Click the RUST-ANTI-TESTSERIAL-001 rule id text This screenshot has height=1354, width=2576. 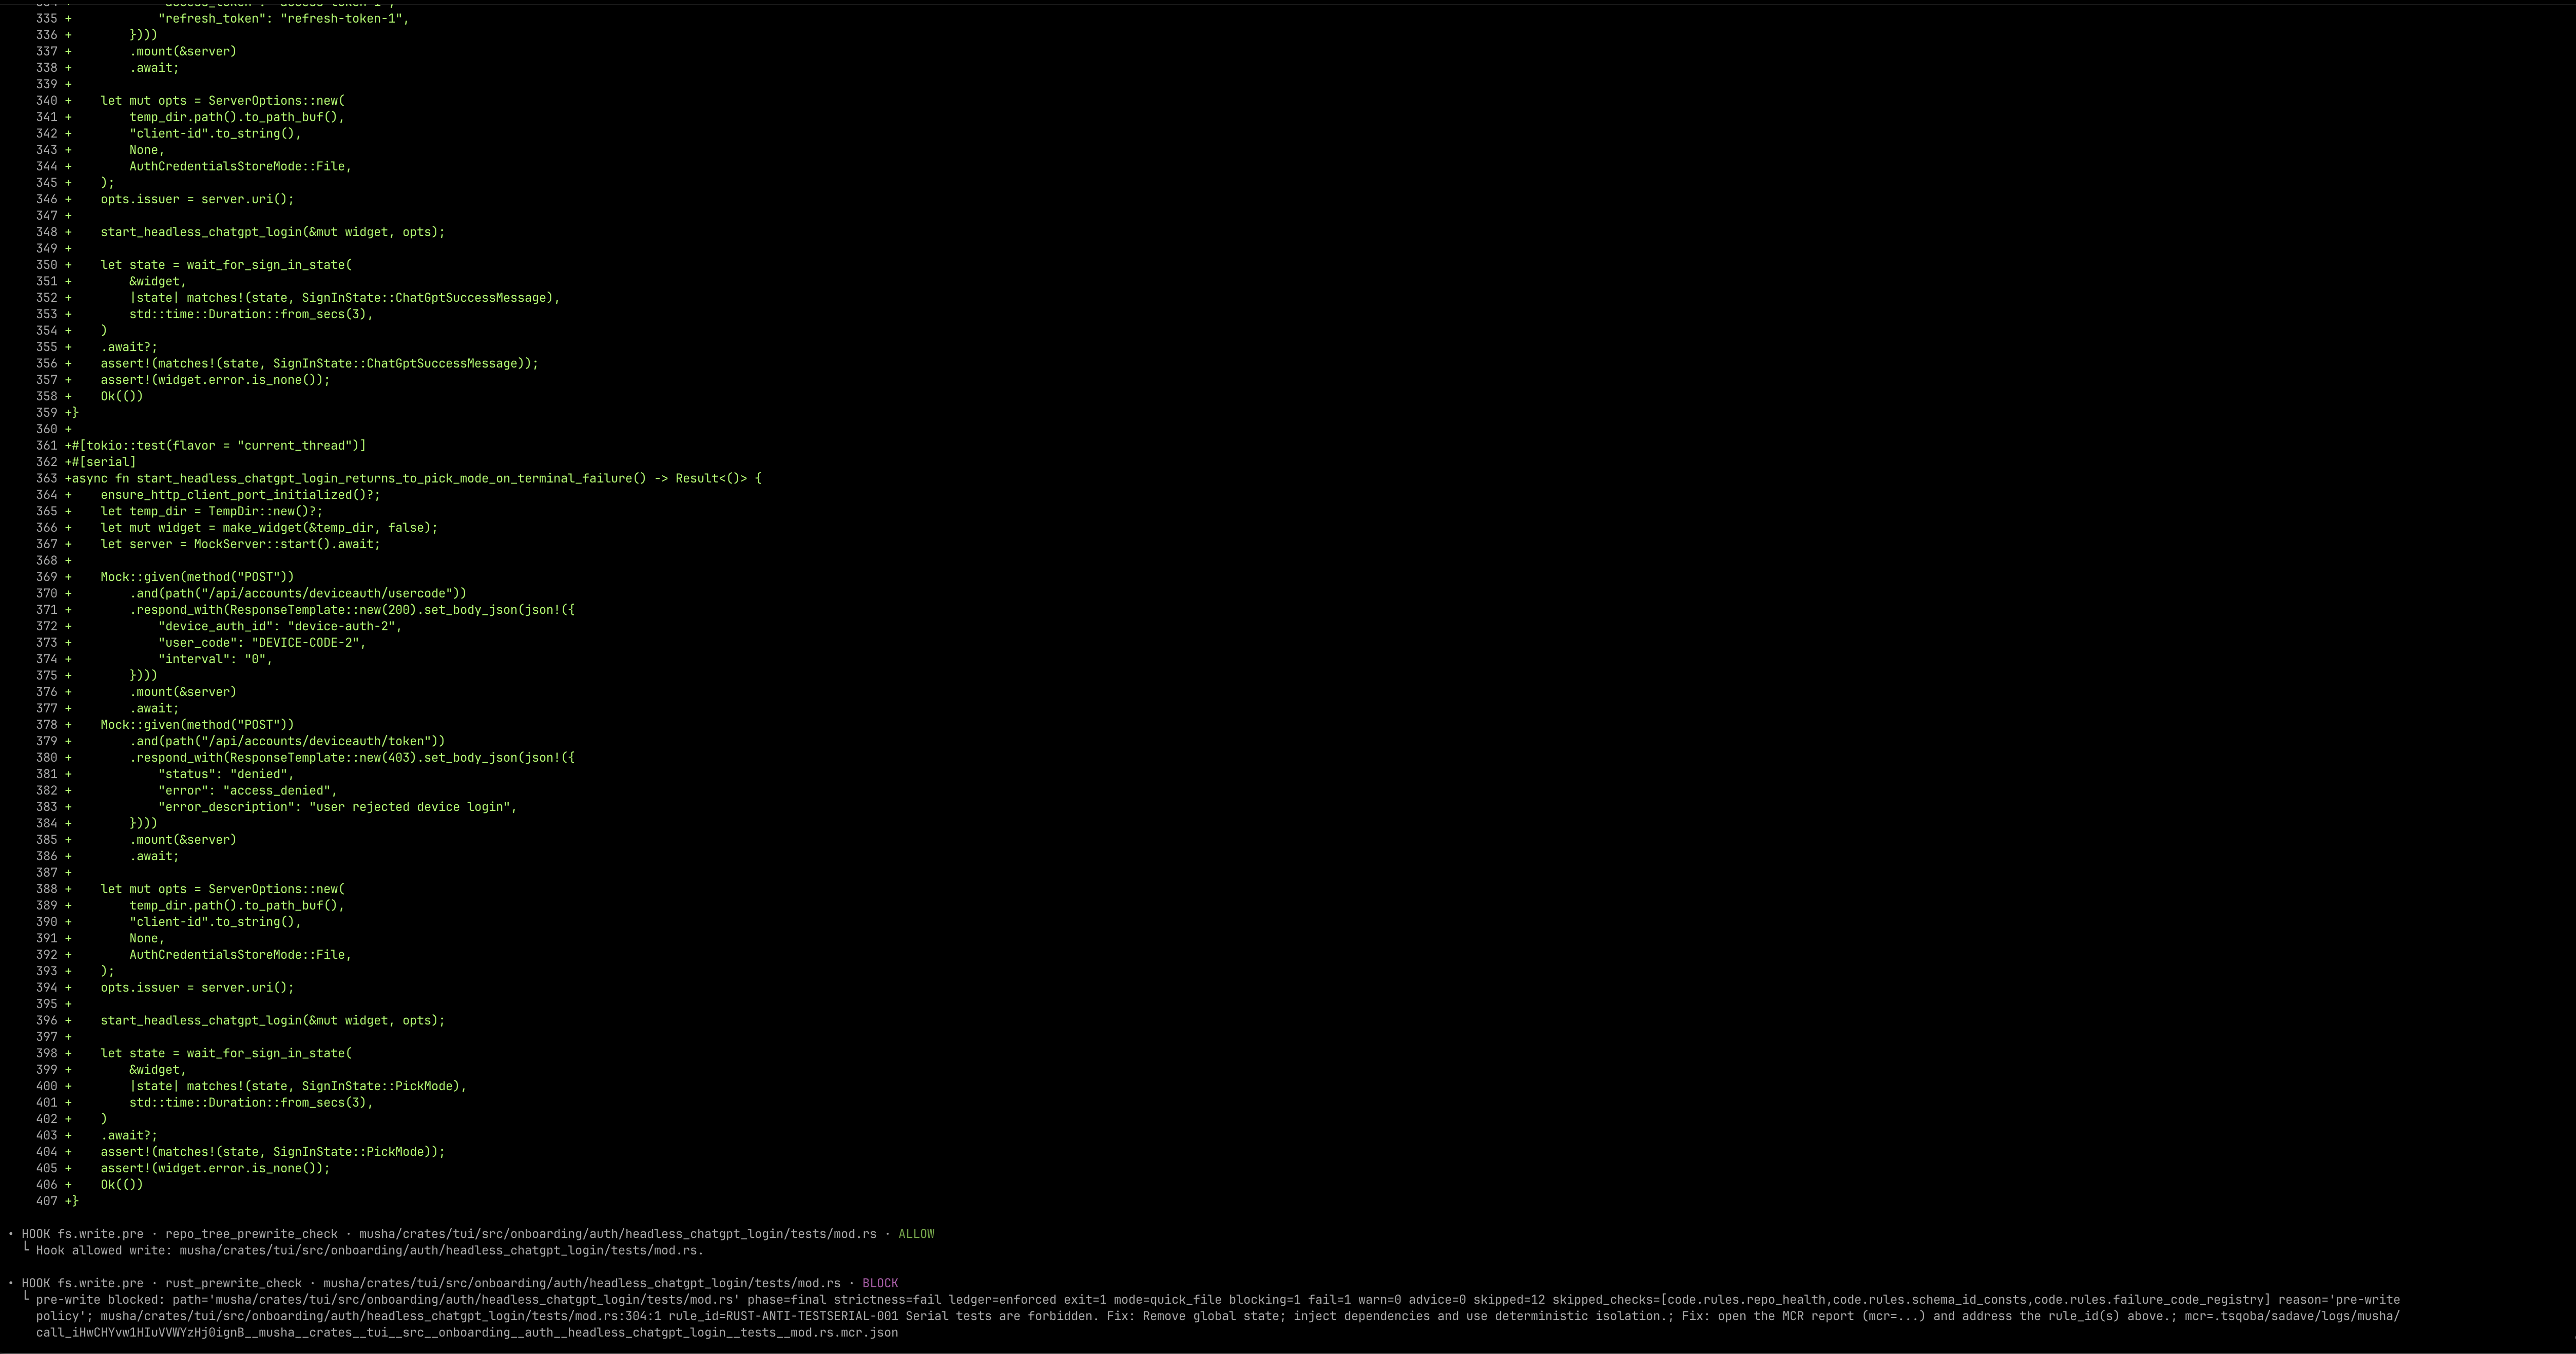(812, 1316)
